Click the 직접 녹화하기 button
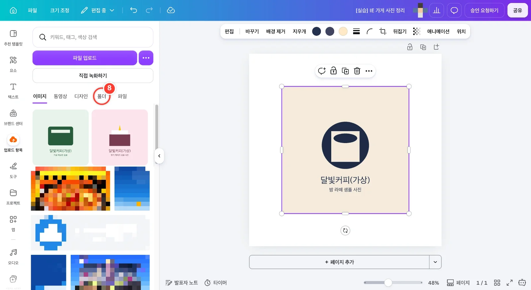531x290 pixels. tap(93, 76)
